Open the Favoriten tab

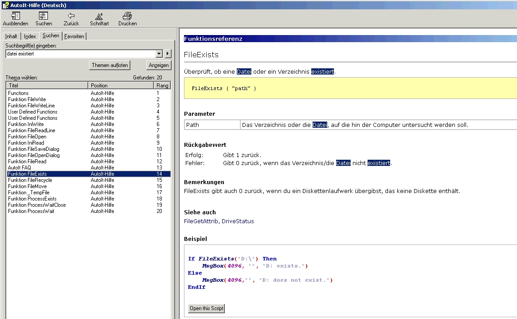click(x=74, y=36)
